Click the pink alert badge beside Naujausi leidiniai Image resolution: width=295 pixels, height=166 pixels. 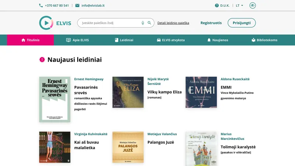point(42,60)
